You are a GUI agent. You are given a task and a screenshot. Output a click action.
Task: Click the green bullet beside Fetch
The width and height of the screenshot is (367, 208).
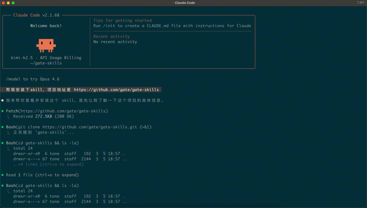(x=3, y=111)
